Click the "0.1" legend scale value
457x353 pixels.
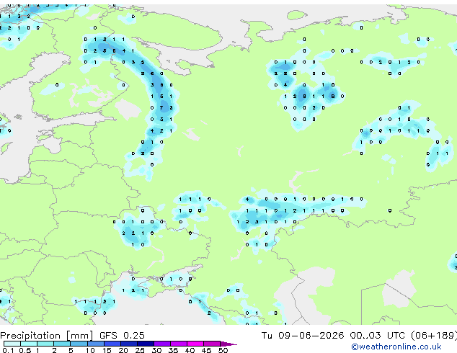point(8,350)
